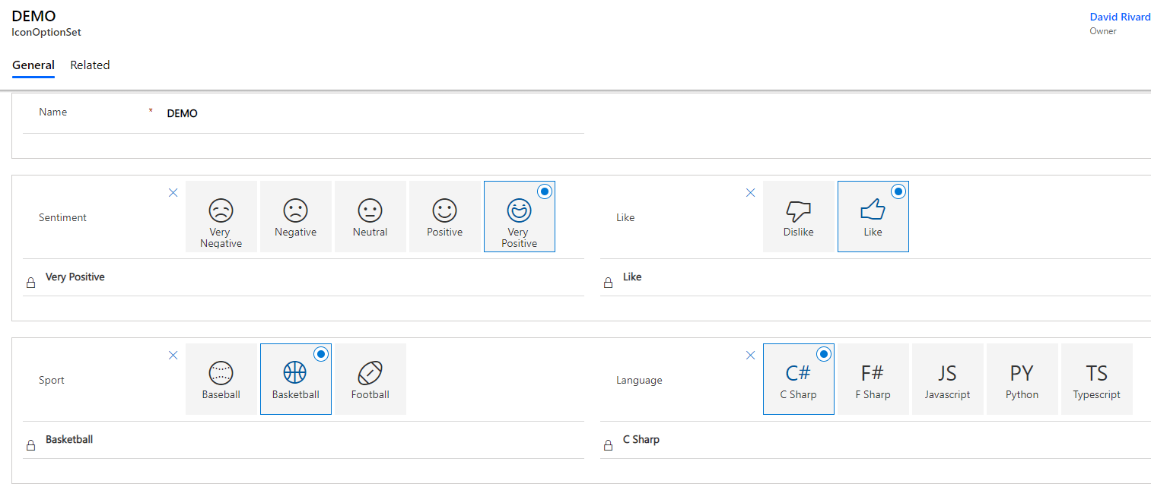Screen dimensions: 1151x487
Task: Pick the Baseball sport option
Action: point(221,379)
